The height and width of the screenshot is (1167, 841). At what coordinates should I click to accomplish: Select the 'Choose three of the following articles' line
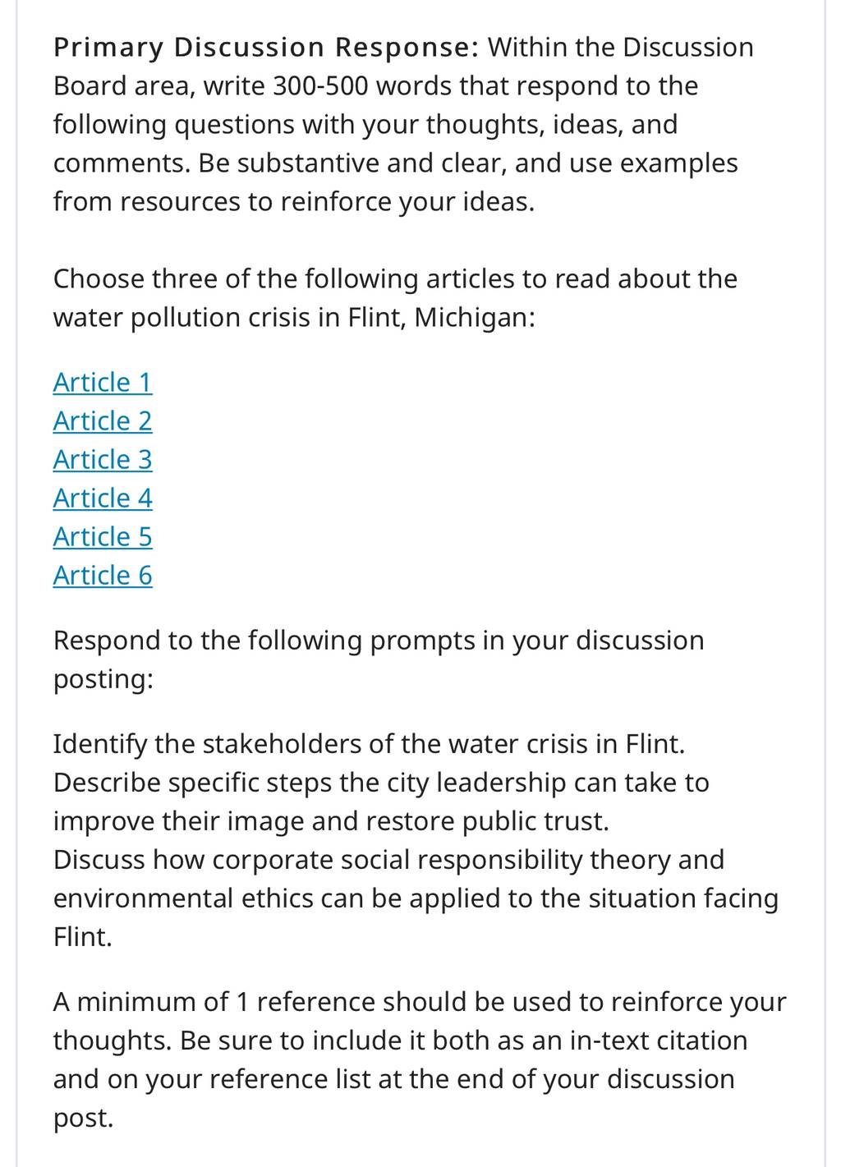[395, 279]
